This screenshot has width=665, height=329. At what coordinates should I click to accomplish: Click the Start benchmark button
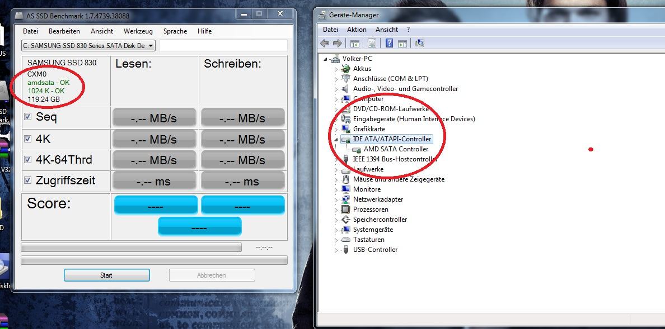pyautogui.click(x=106, y=275)
